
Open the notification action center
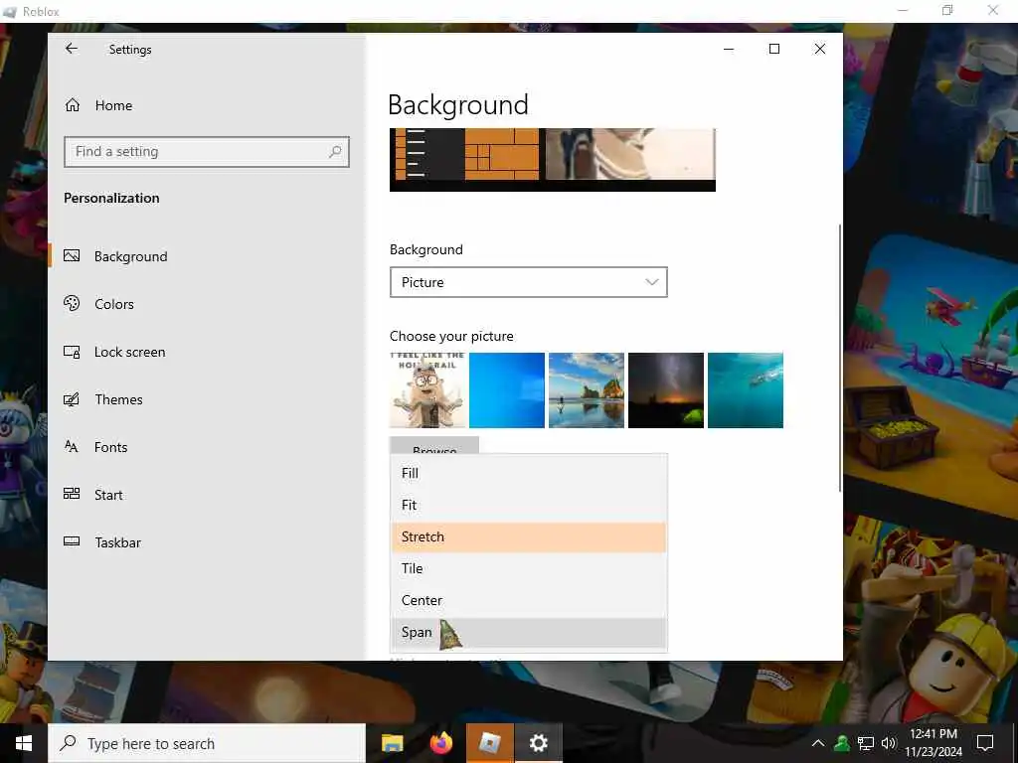pyautogui.click(x=985, y=743)
